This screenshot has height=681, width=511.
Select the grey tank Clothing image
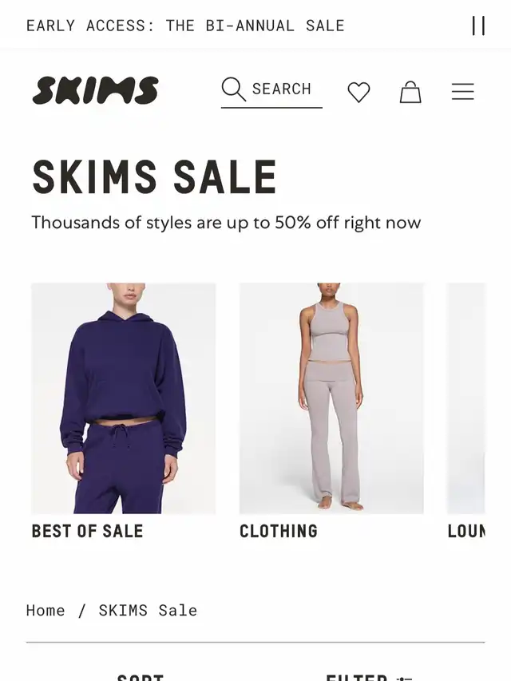point(331,398)
